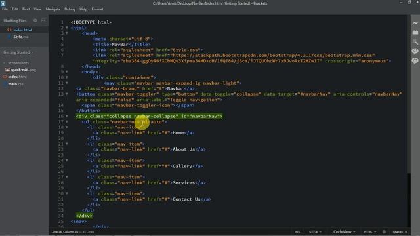Collapse the html tag at line 2
Screen dimensions: 420x236
click(67, 28)
